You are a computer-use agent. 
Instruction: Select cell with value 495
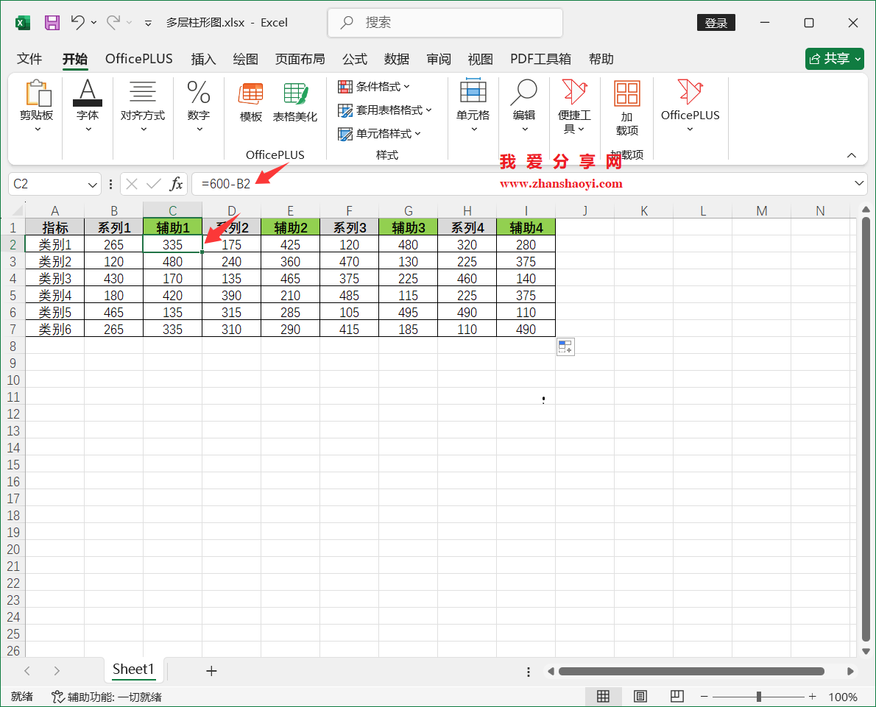click(x=409, y=312)
